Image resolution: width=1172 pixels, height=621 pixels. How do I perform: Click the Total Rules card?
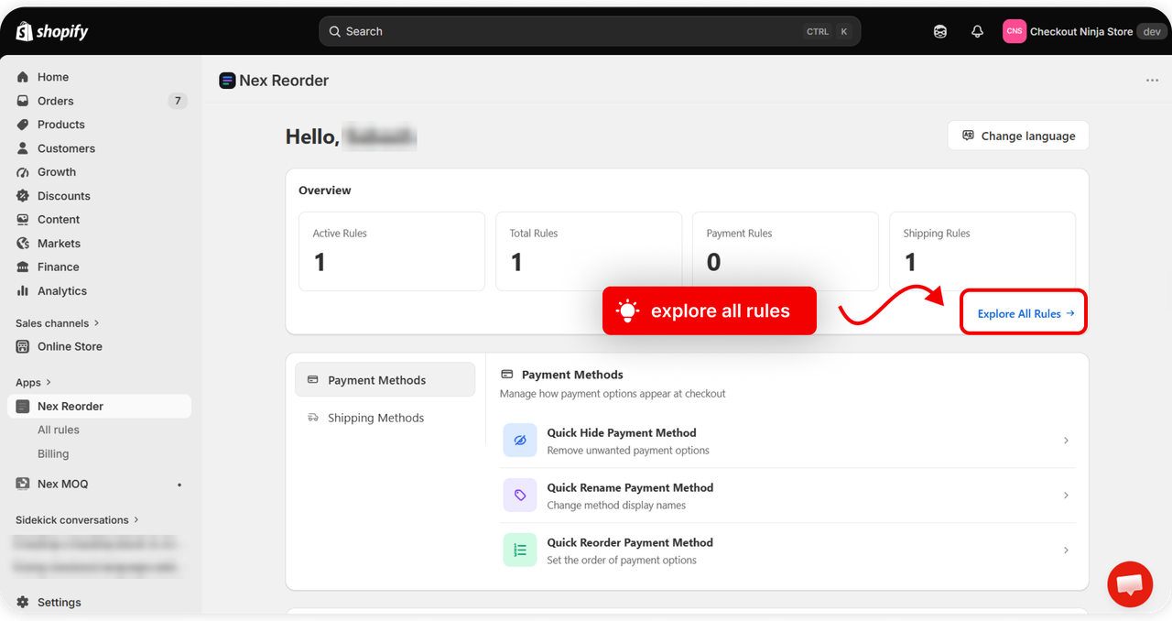589,252
